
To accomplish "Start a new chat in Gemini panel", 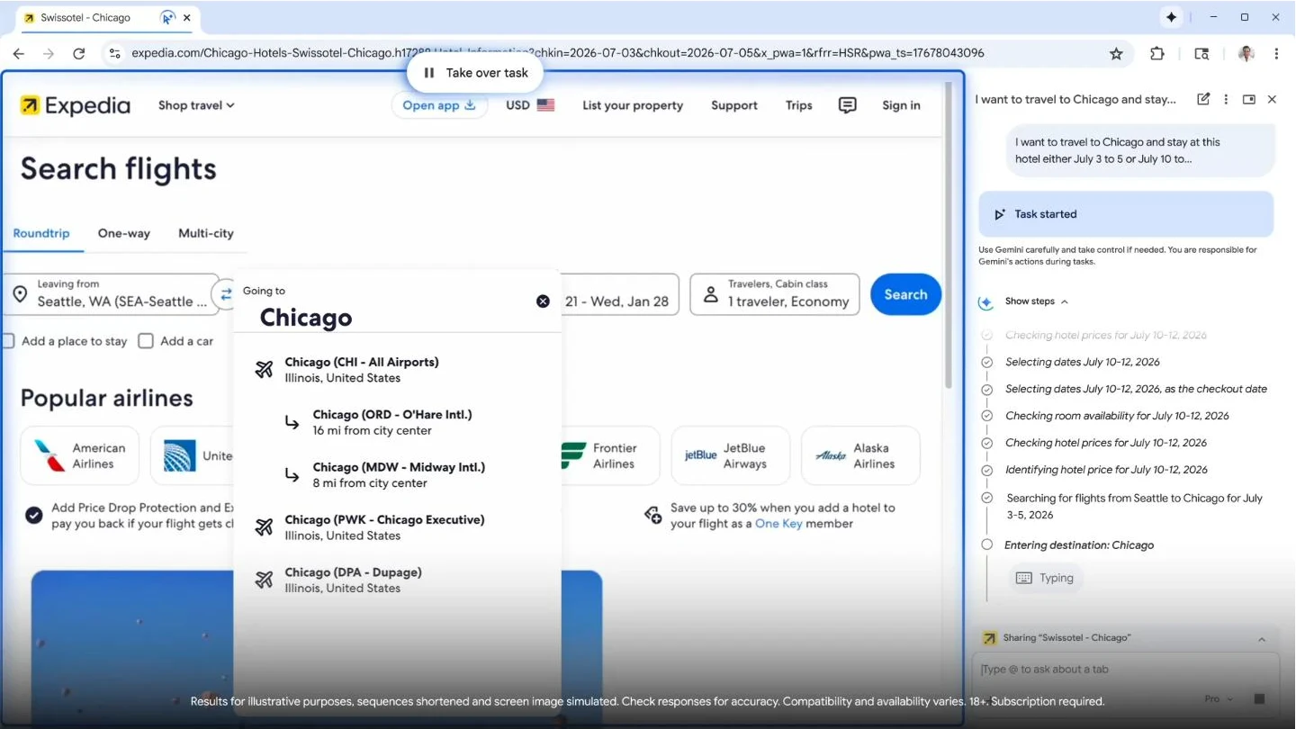I will pos(1203,99).
